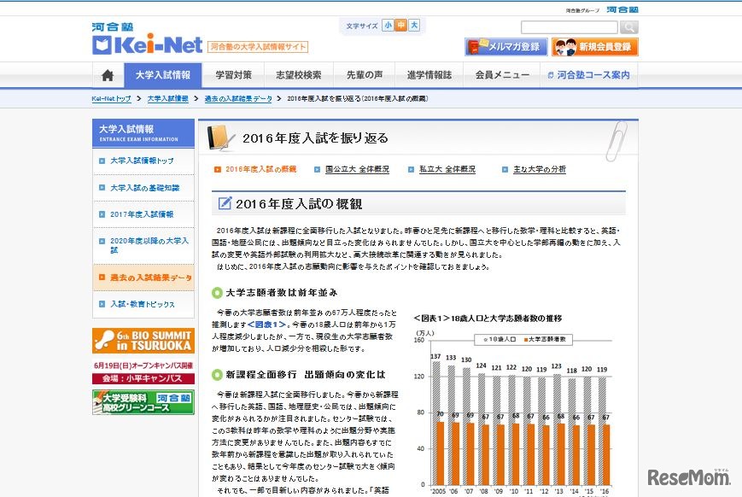Open the 学習対策 navigation tab
Viewport: 742px width, 497px height.
pos(233,75)
